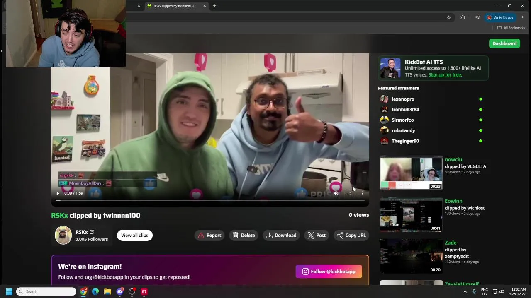
Task: Open Discord from the taskbar
Action: (x=120, y=292)
